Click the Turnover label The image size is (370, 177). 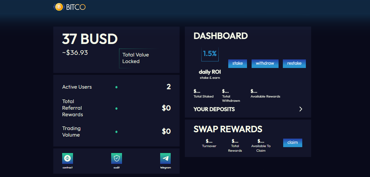209,146
